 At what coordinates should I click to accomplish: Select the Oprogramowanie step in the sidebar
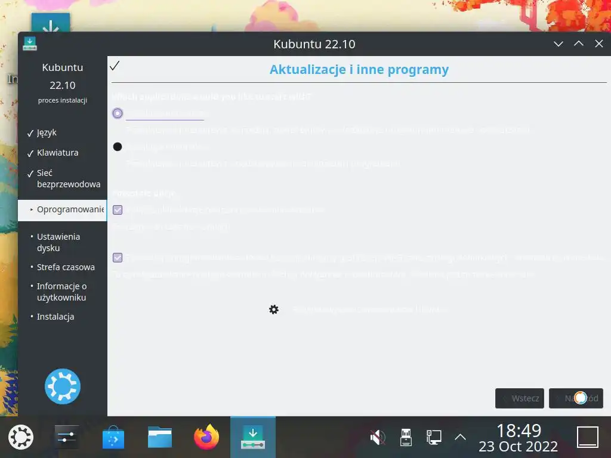tap(62, 209)
